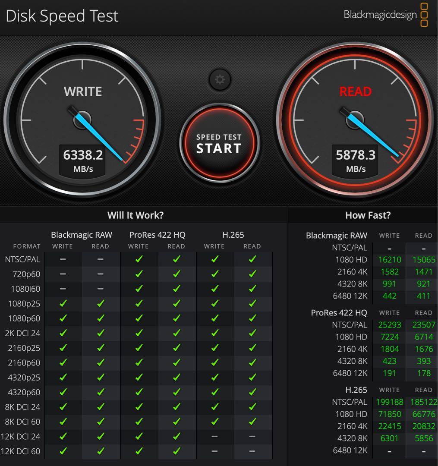Click the Blackmagic RAW read checkmark for 12K DCI 60
This screenshot has height=466, width=438.
(101, 451)
